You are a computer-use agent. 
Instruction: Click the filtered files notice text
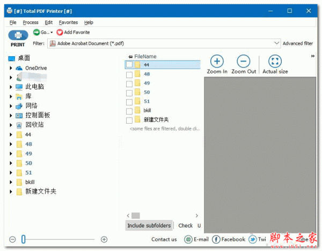[x=165, y=128]
